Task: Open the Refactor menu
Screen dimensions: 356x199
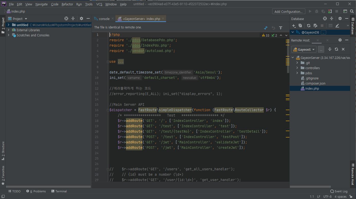Action: click(67, 4)
